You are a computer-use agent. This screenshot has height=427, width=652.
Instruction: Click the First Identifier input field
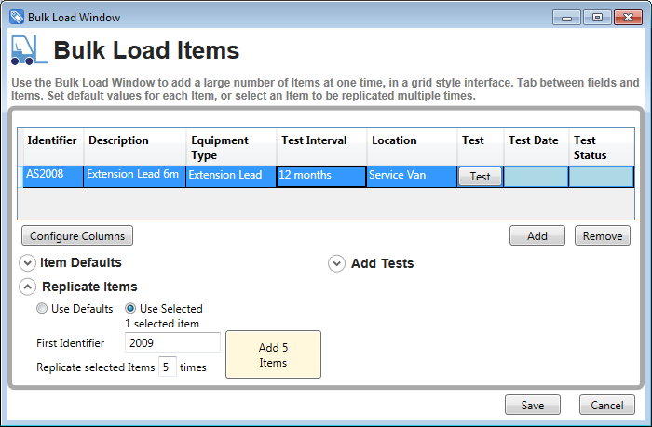172,343
